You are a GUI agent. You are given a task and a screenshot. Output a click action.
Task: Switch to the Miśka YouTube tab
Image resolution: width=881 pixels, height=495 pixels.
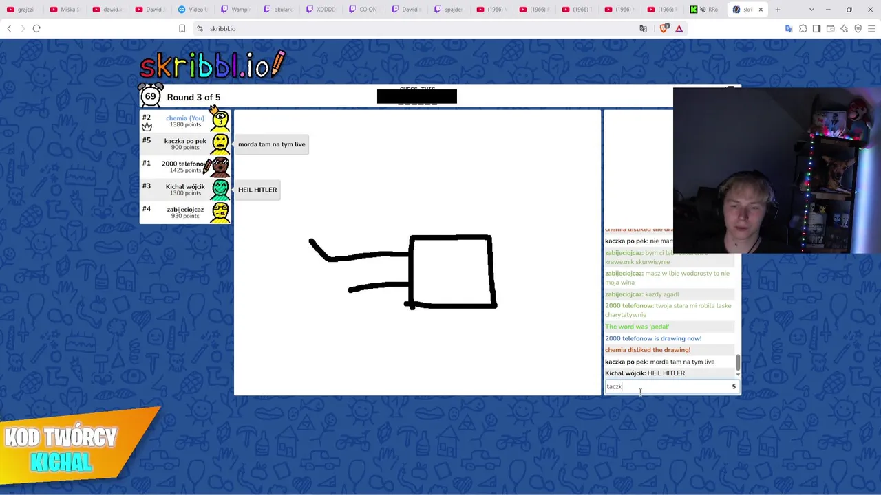coord(65,10)
